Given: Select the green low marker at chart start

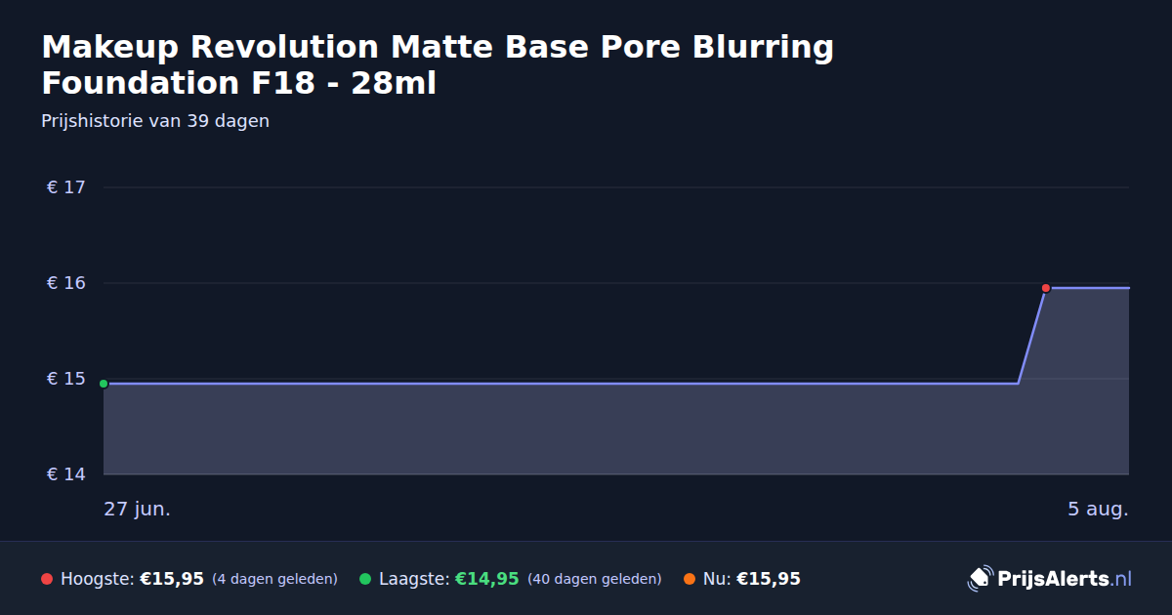Looking at the screenshot, I should pyautogui.click(x=104, y=384).
